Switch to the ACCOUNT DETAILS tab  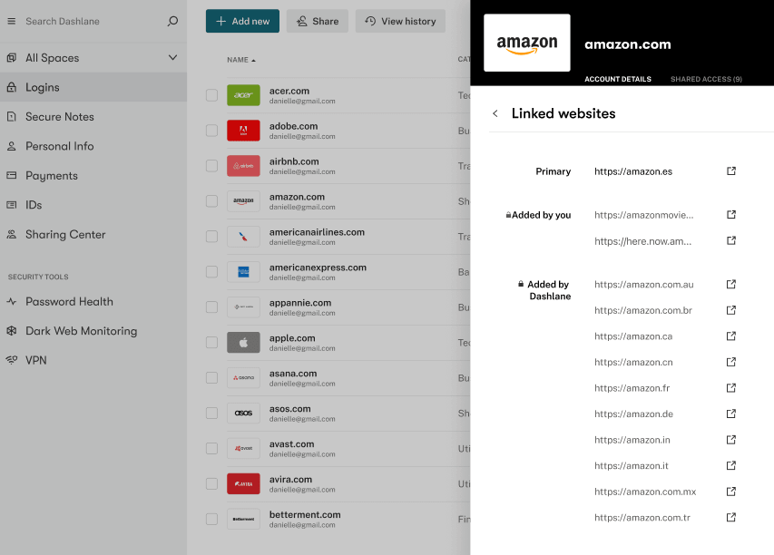click(617, 79)
